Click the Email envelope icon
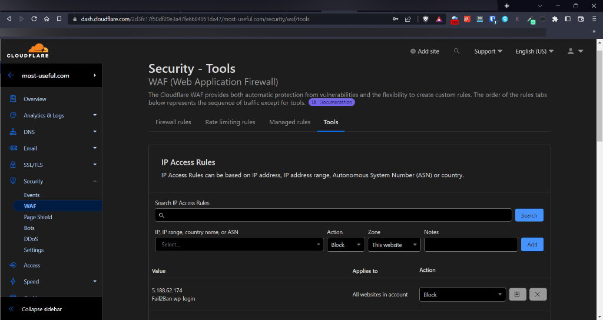The width and height of the screenshot is (603, 320). [13, 148]
